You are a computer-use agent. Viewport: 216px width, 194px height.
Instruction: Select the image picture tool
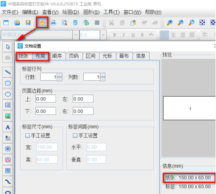7,116
